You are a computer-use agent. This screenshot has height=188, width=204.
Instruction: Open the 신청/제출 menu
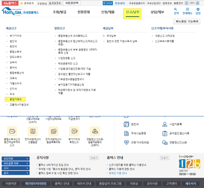tap(108, 12)
